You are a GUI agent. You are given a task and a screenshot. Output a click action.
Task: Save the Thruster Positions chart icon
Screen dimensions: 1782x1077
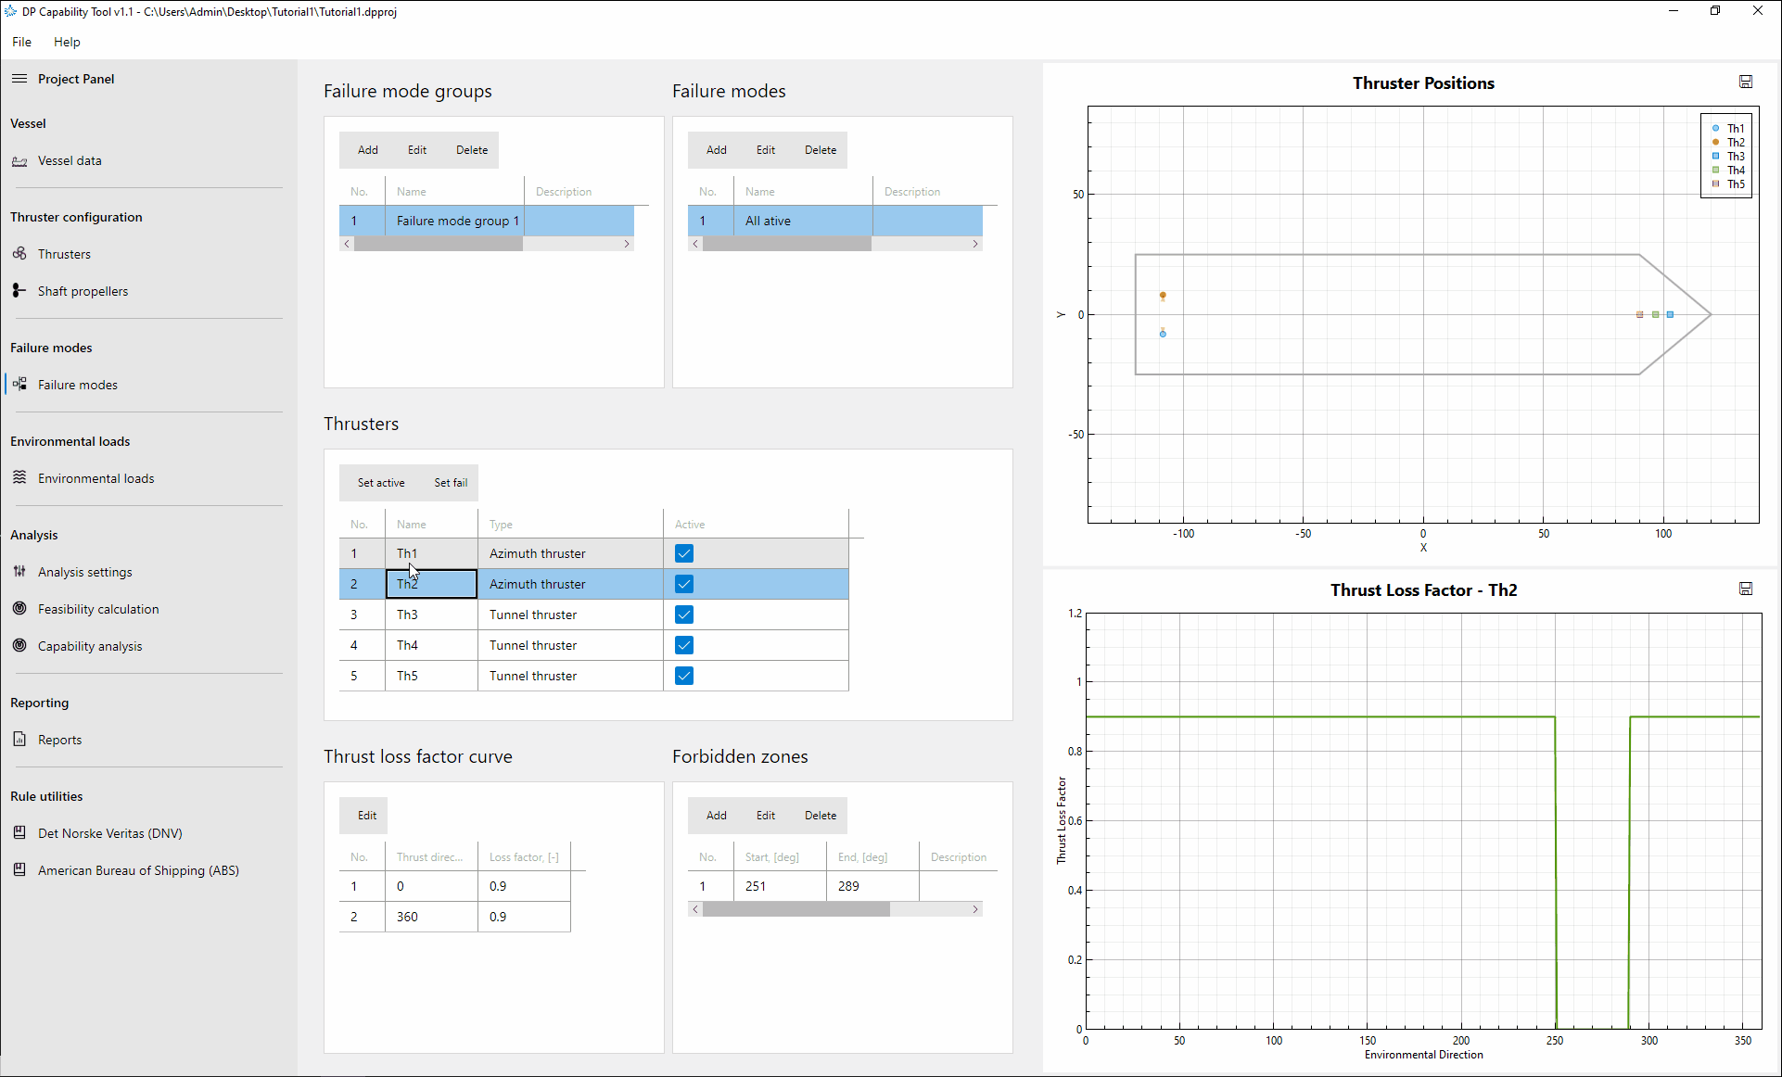1746,82
